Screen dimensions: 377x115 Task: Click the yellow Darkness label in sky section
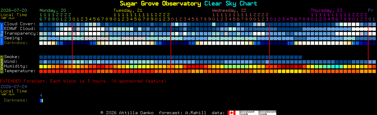pos(16,43)
